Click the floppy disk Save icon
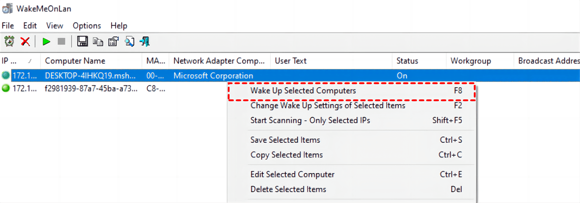 coord(83,41)
